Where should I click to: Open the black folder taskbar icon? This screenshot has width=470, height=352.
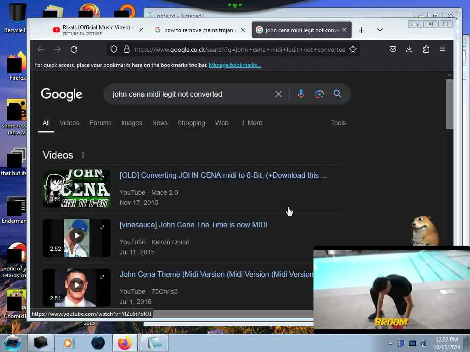[x=40, y=343]
